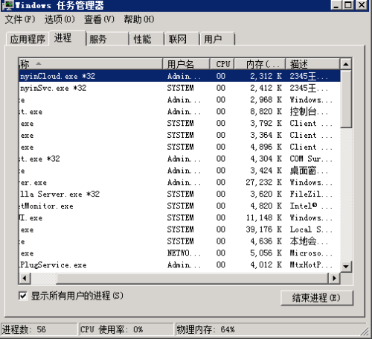The height and width of the screenshot is (339, 372).
Task: Click the 3,364 K memory cell
Action: click(x=266, y=135)
